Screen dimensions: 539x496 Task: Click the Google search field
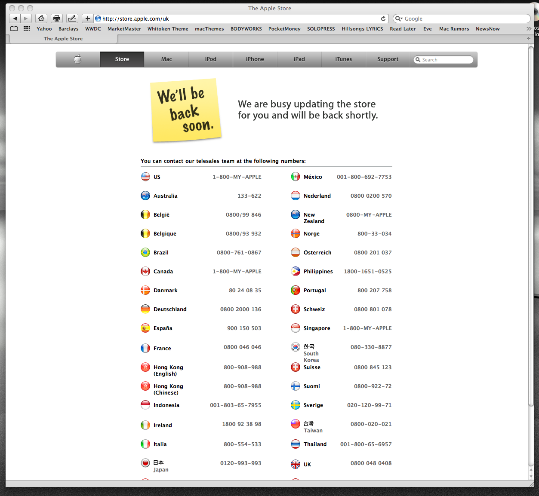[x=462, y=18]
